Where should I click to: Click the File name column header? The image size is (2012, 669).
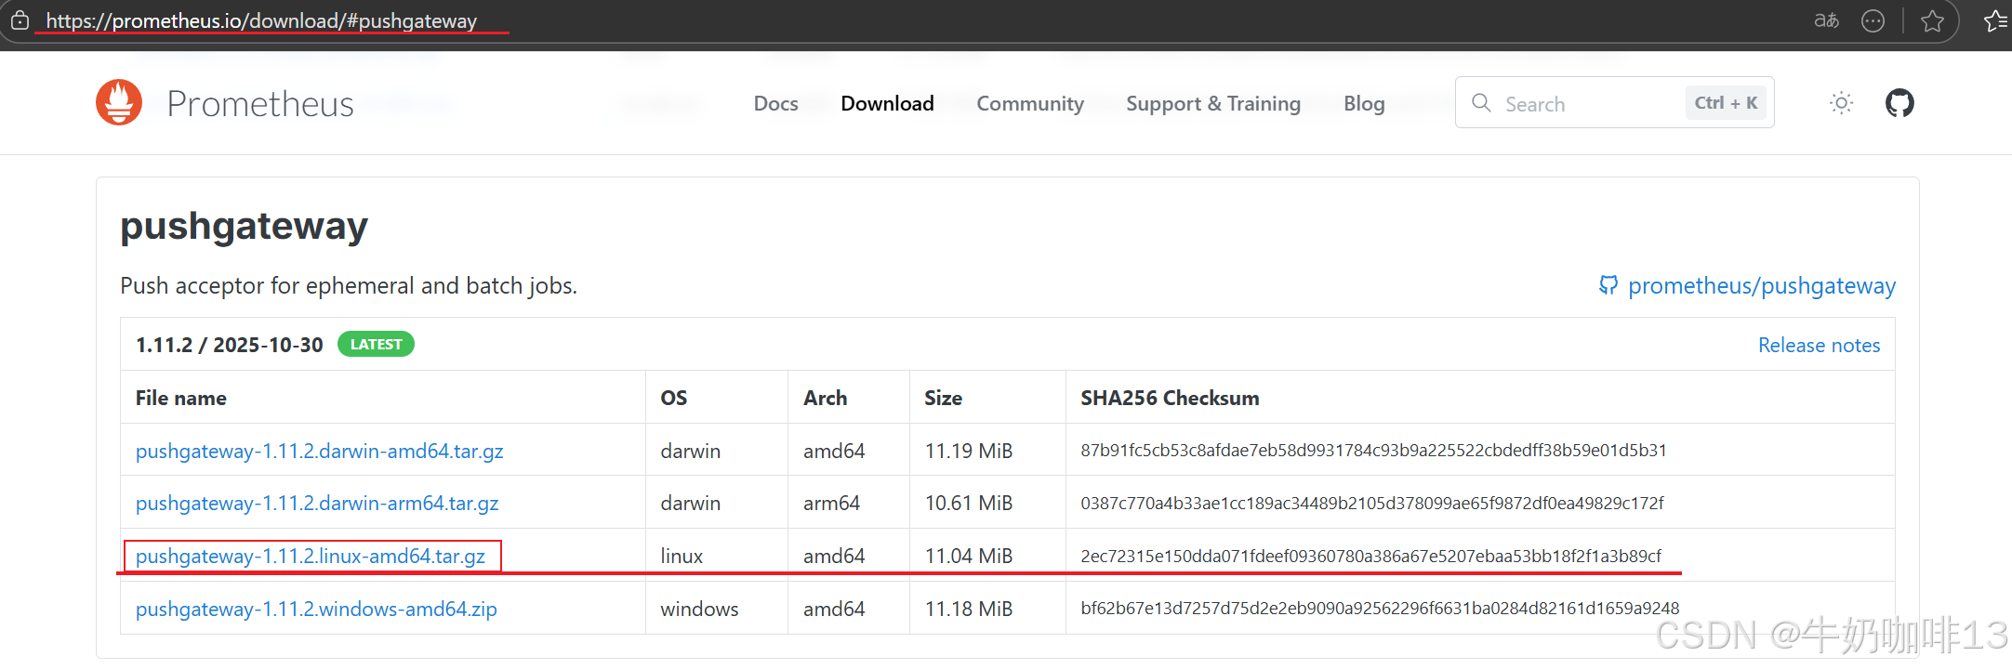[x=181, y=398]
